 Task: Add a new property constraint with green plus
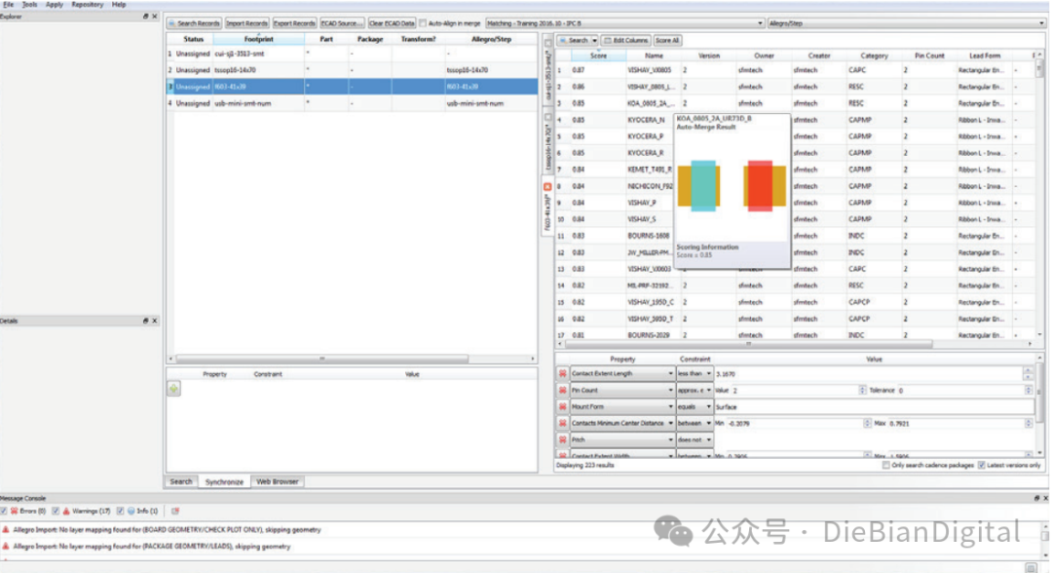[173, 389]
